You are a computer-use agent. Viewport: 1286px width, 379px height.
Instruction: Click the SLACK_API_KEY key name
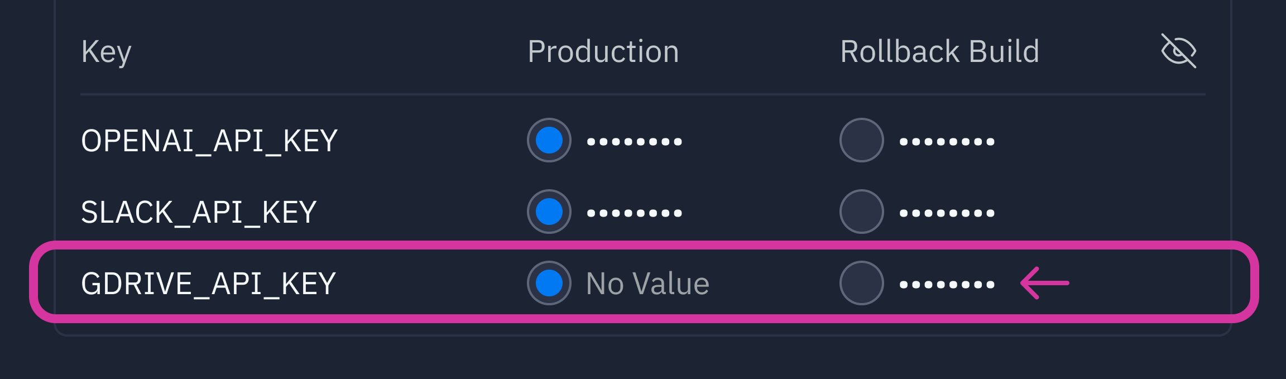[199, 212]
